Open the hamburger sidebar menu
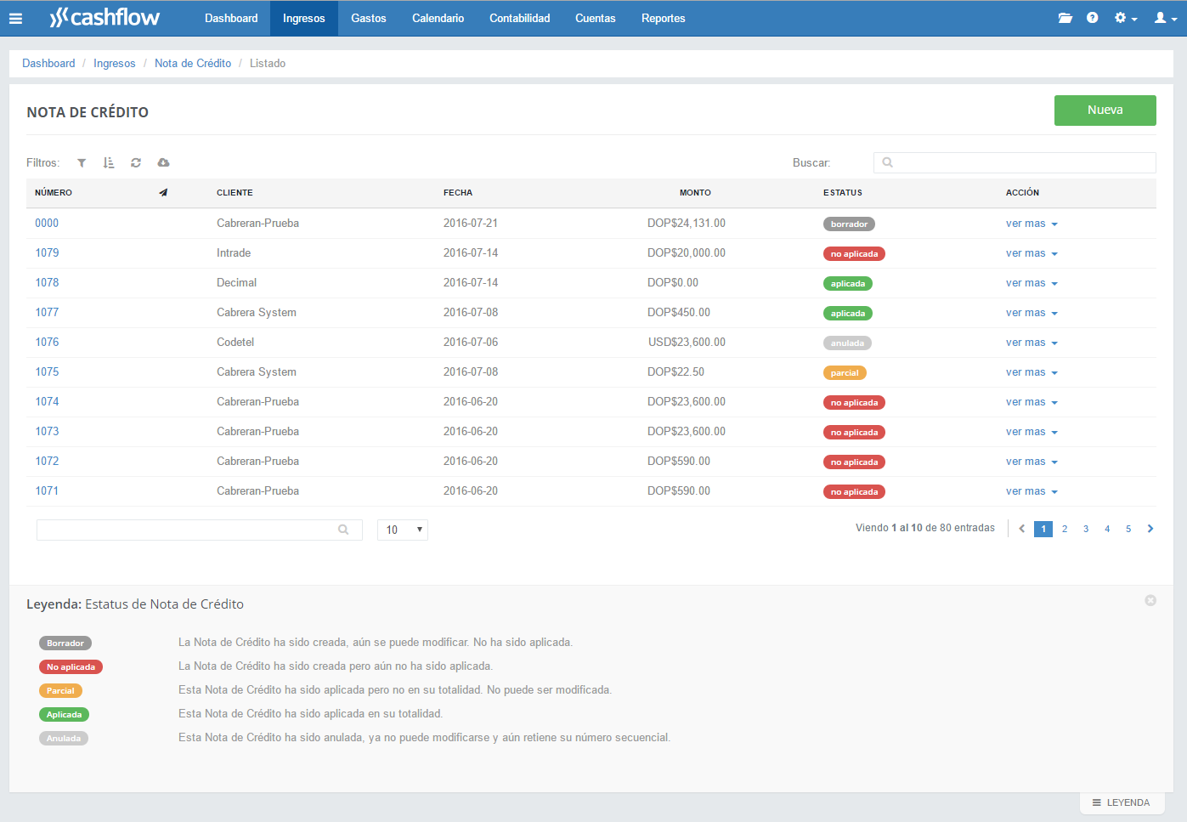 (15, 18)
